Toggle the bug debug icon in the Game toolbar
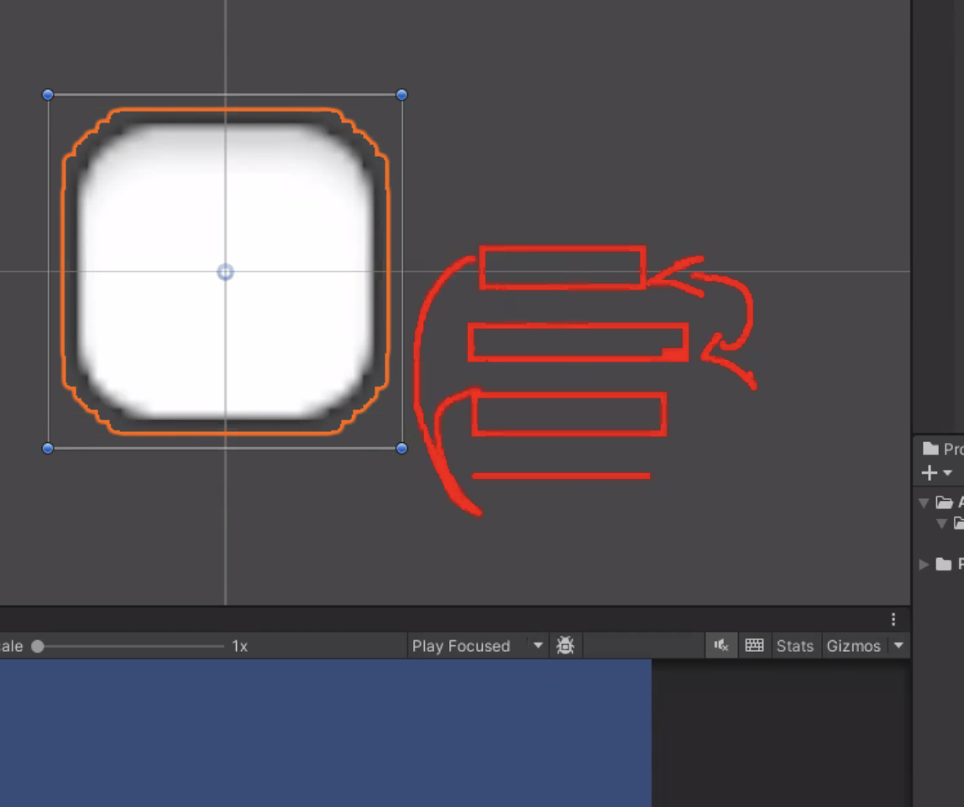Image resolution: width=964 pixels, height=807 pixels. [565, 645]
